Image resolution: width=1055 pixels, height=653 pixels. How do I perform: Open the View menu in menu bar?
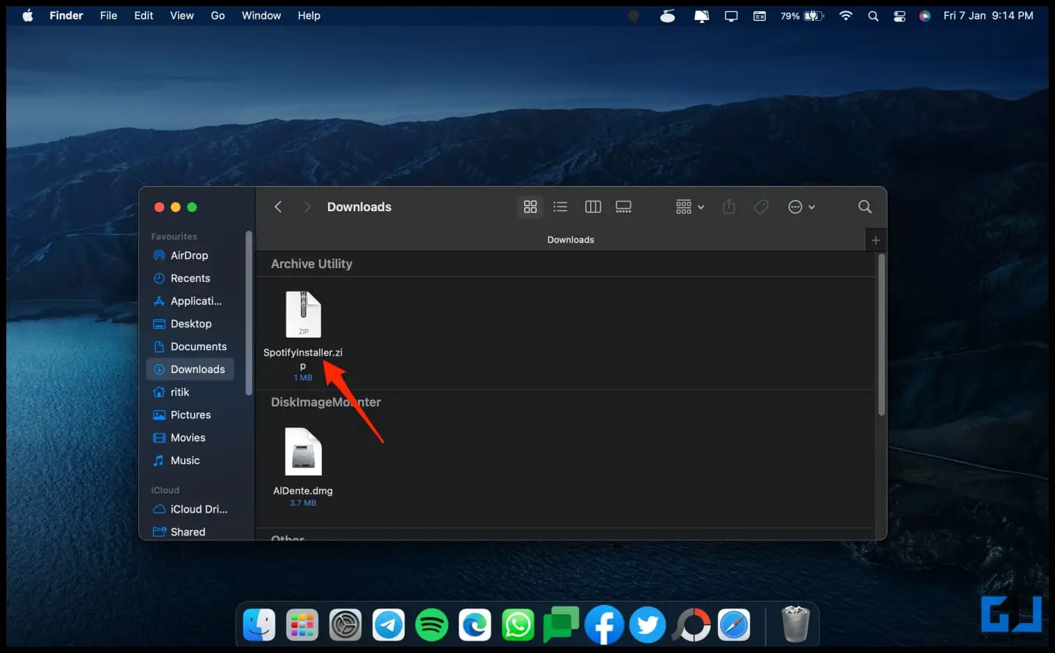tap(182, 15)
